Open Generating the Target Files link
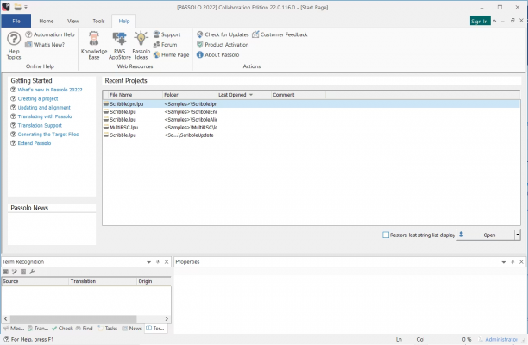Image resolution: width=528 pixels, height=345 pixels. point(48,135)
